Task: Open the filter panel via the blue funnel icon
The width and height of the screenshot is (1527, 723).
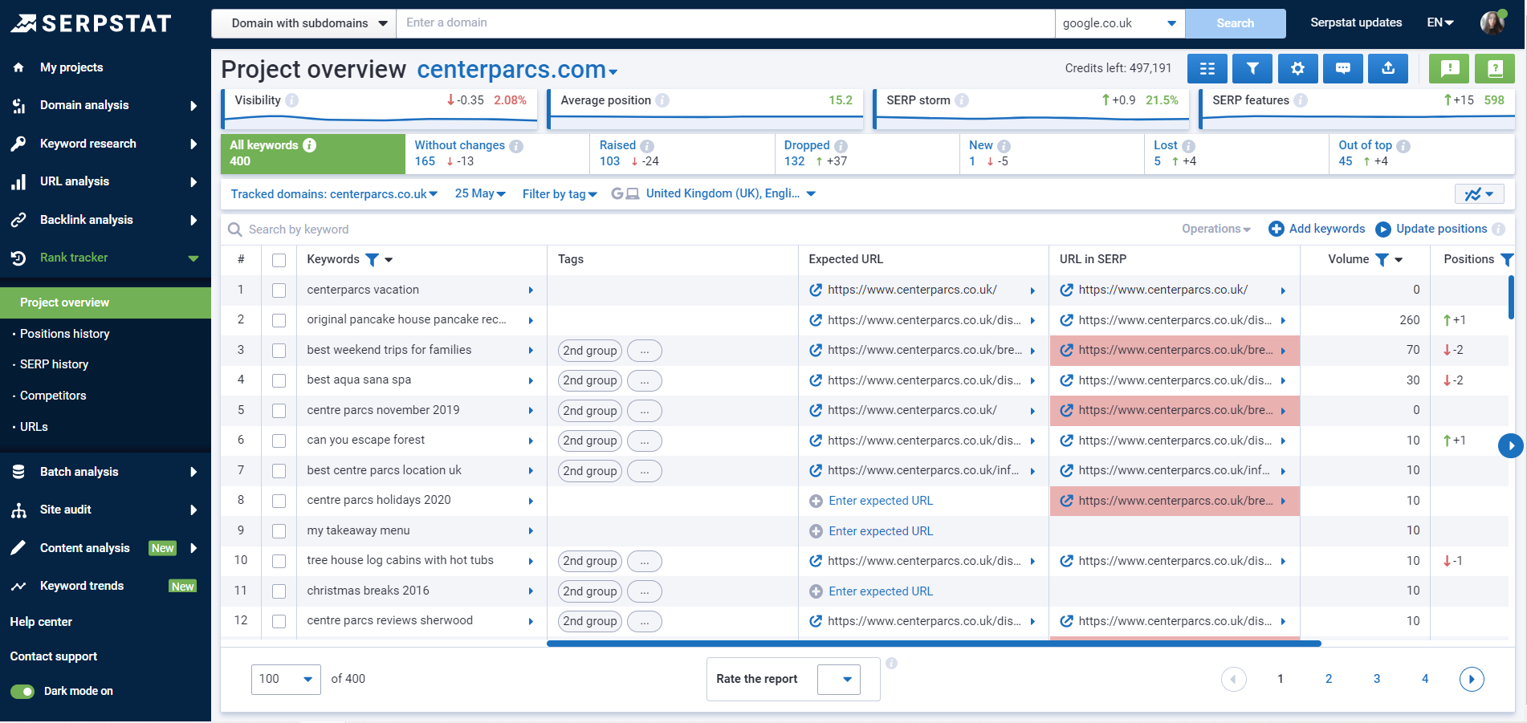Action: pos(1252,68)
